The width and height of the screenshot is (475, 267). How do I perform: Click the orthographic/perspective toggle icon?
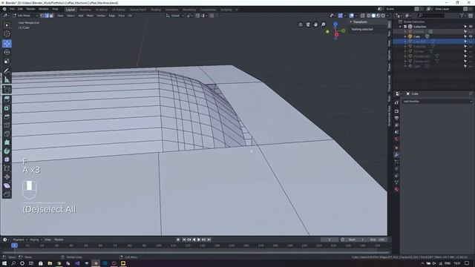[300, 24]
